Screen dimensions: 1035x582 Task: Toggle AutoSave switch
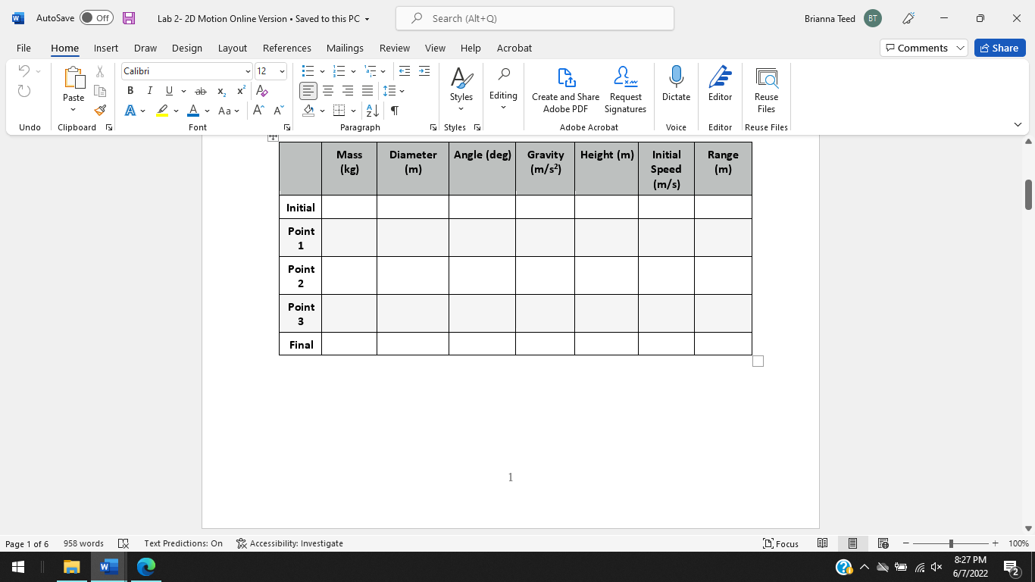[96, 18]
